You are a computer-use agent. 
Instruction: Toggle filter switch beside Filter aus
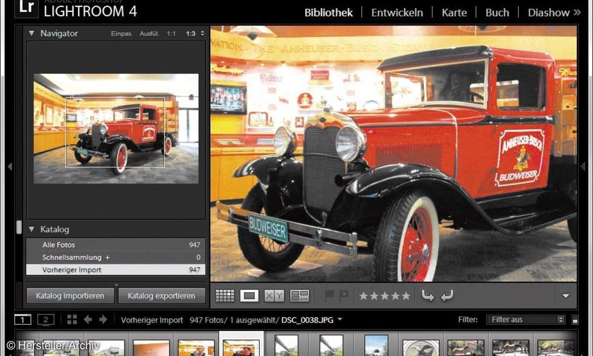point(575,320)
